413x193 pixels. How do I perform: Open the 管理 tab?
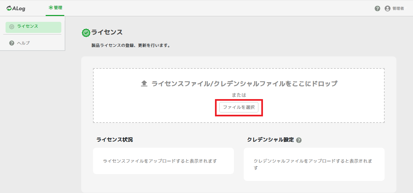58,7
